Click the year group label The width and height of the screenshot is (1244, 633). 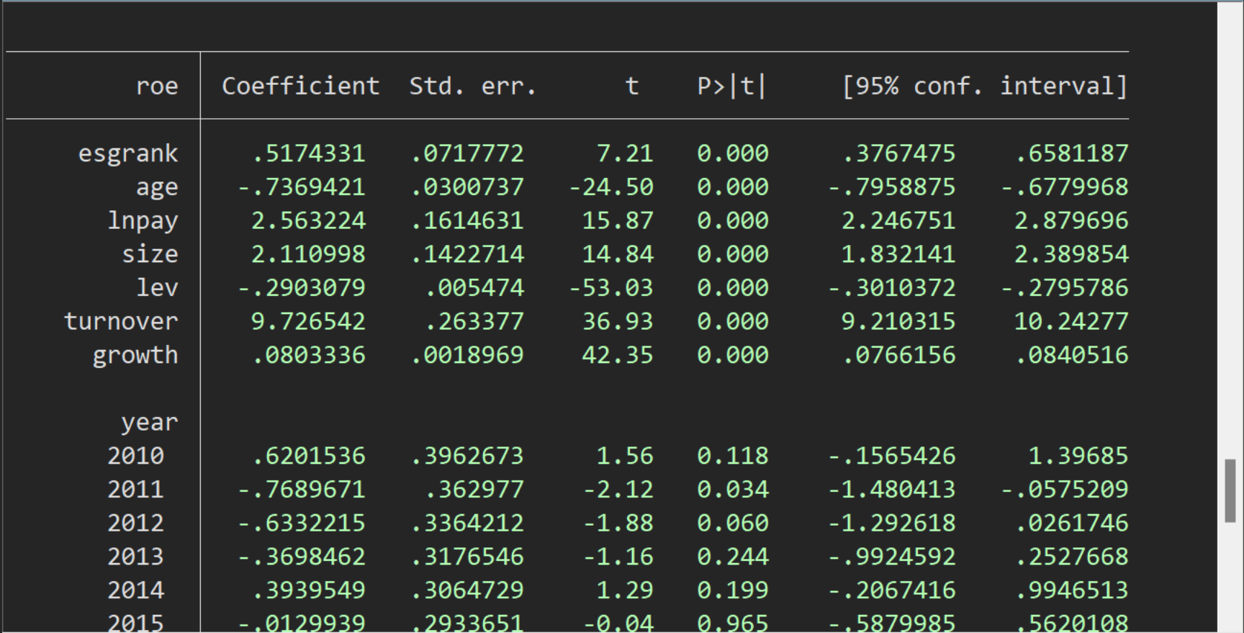tap(149, 422)
